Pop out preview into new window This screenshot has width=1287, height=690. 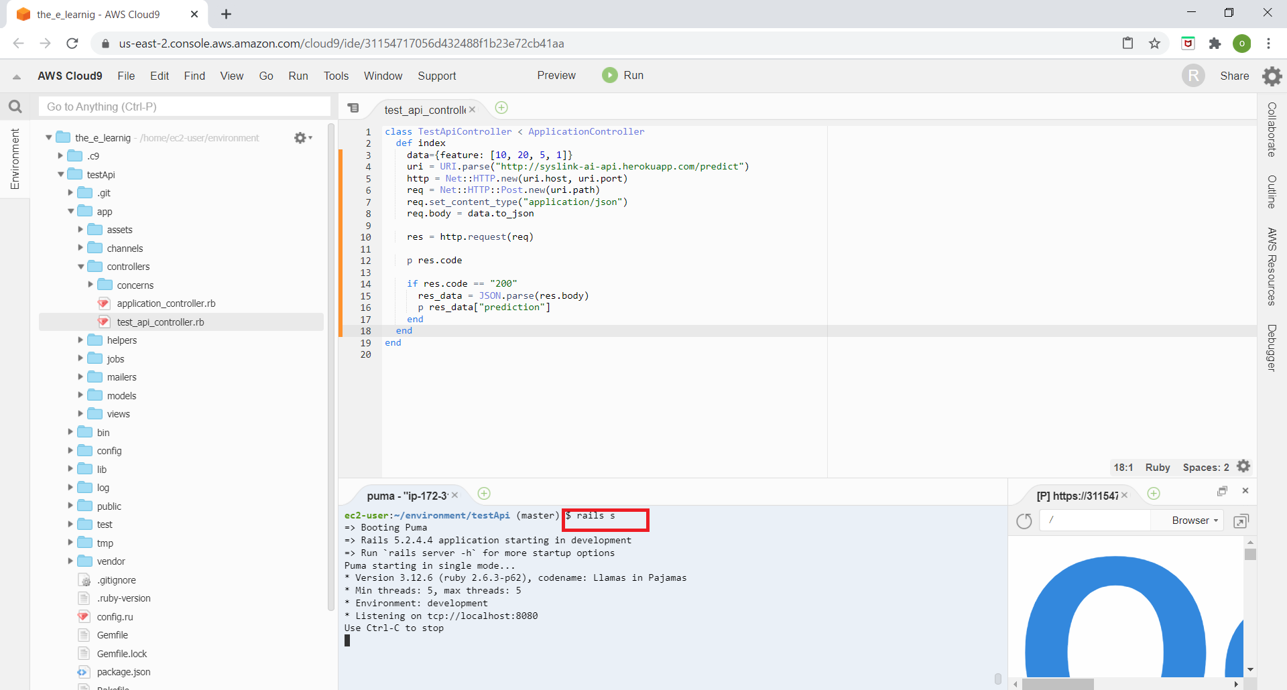point(1241,521)
